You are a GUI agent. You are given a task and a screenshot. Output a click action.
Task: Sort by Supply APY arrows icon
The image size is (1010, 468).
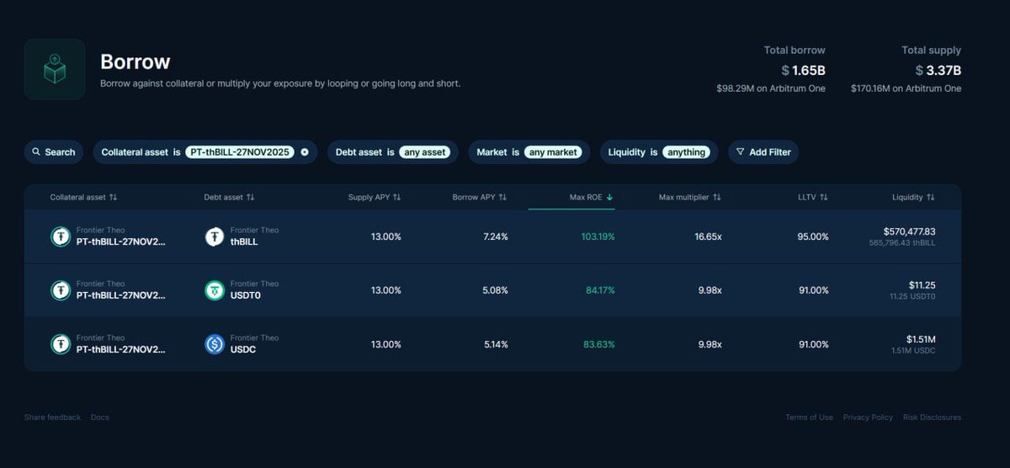tap(396, 197)
